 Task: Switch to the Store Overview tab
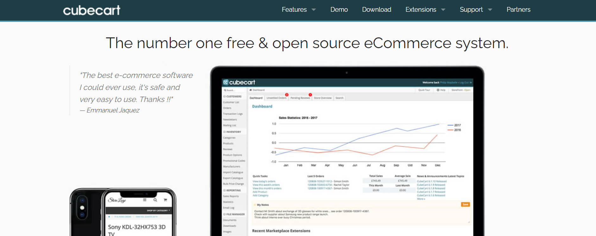point(322,98)
